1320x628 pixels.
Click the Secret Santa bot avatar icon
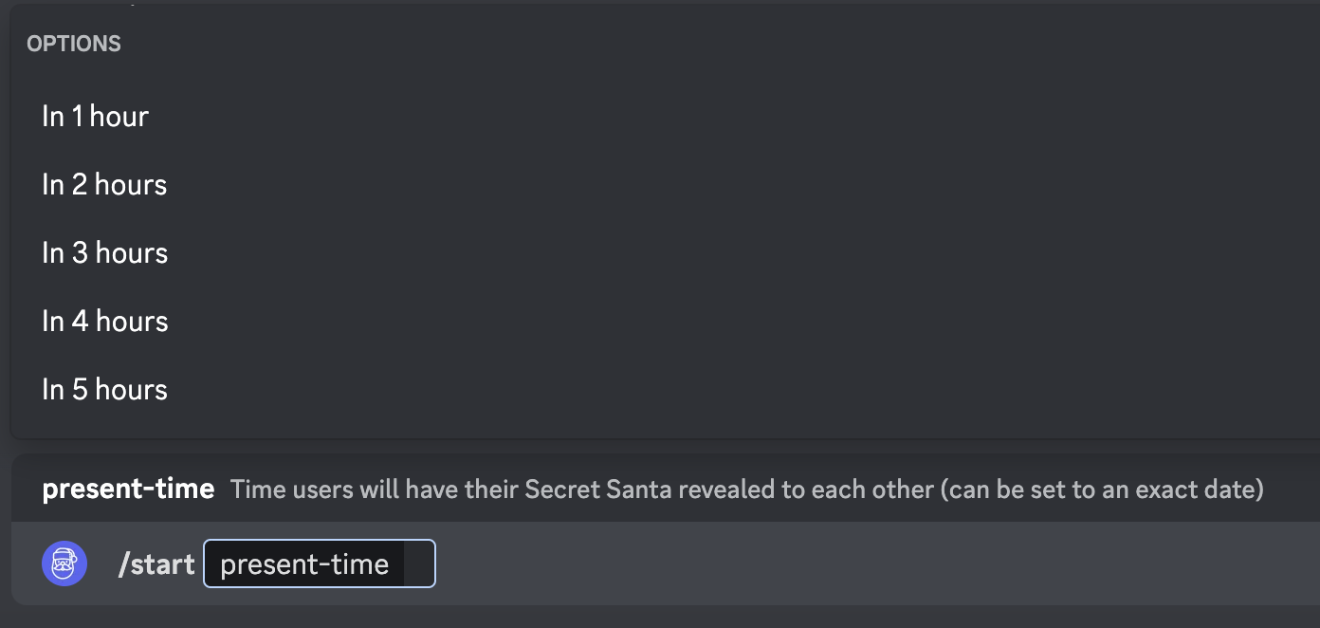coord(64,563)
